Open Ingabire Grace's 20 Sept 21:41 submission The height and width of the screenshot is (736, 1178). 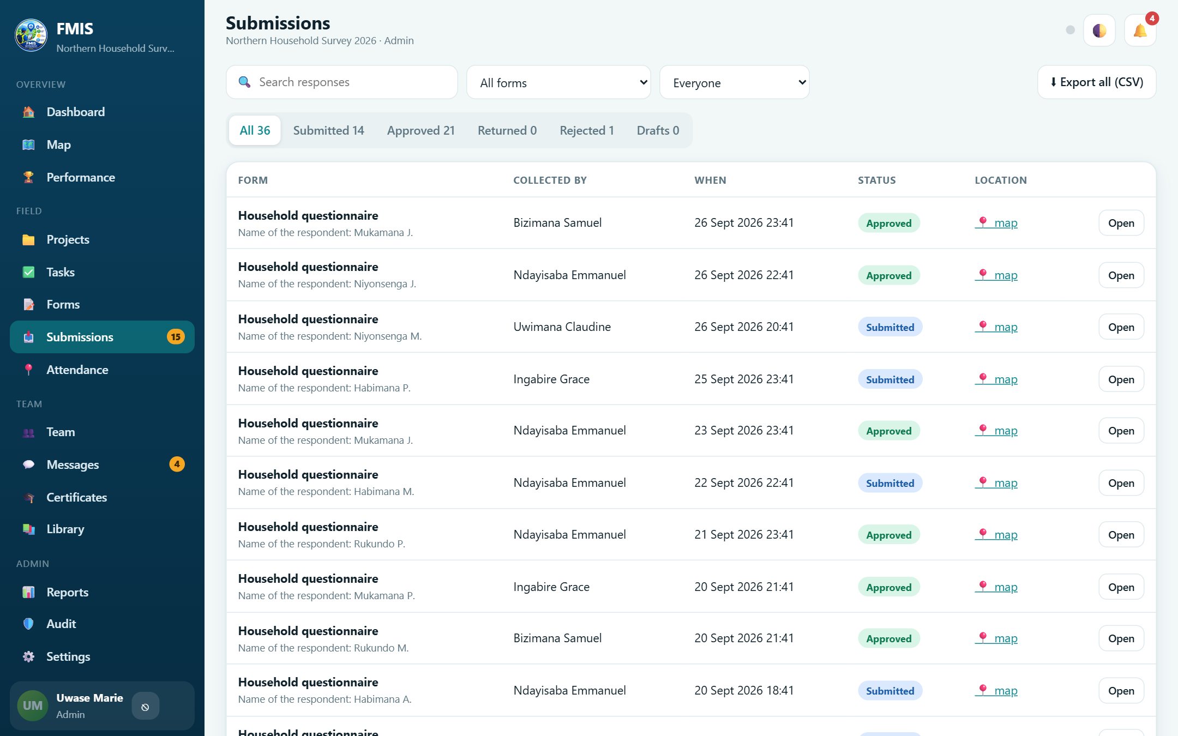[1121, 587]
